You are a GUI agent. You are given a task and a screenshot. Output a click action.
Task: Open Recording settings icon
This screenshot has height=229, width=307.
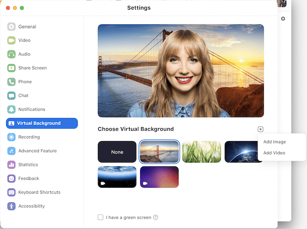pos(12,137)
